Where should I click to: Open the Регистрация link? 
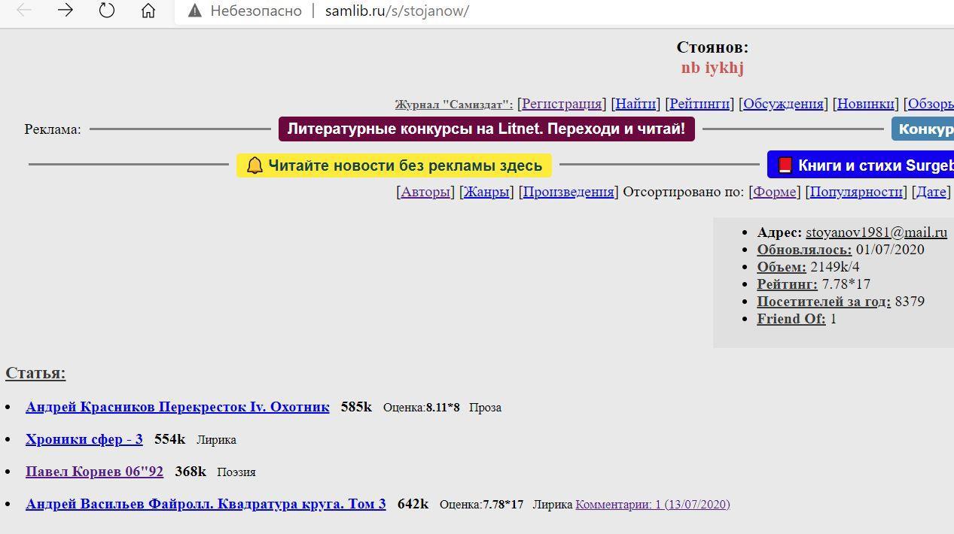[562, 104]
